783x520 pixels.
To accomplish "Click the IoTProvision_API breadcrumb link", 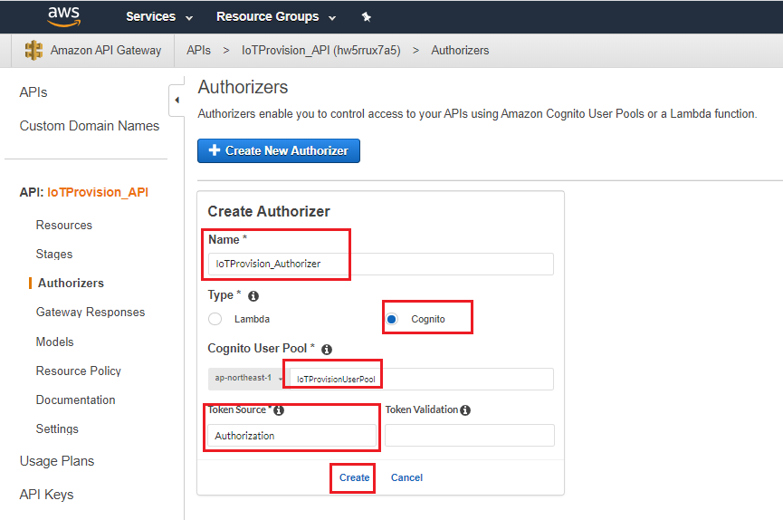I will [321, 51].
